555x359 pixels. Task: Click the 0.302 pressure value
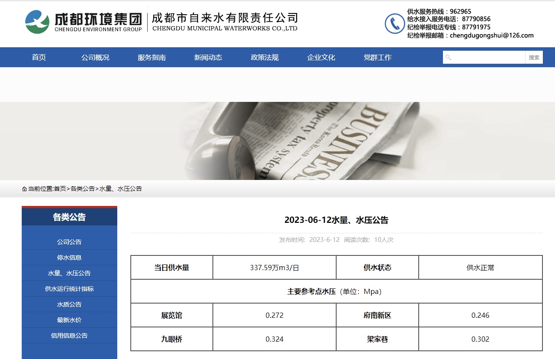(x=481, y=339)
